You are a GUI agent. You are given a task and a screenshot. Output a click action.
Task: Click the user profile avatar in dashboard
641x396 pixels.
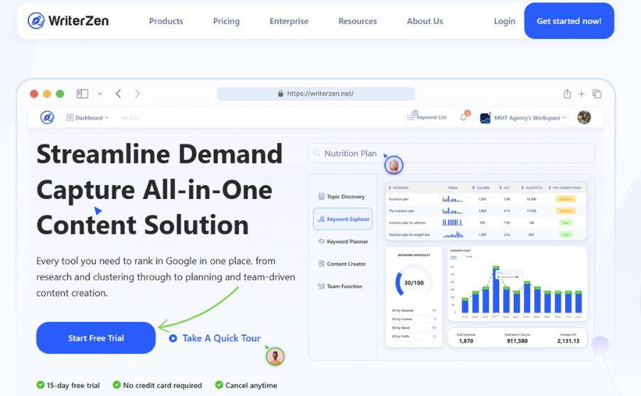[584, 117]
